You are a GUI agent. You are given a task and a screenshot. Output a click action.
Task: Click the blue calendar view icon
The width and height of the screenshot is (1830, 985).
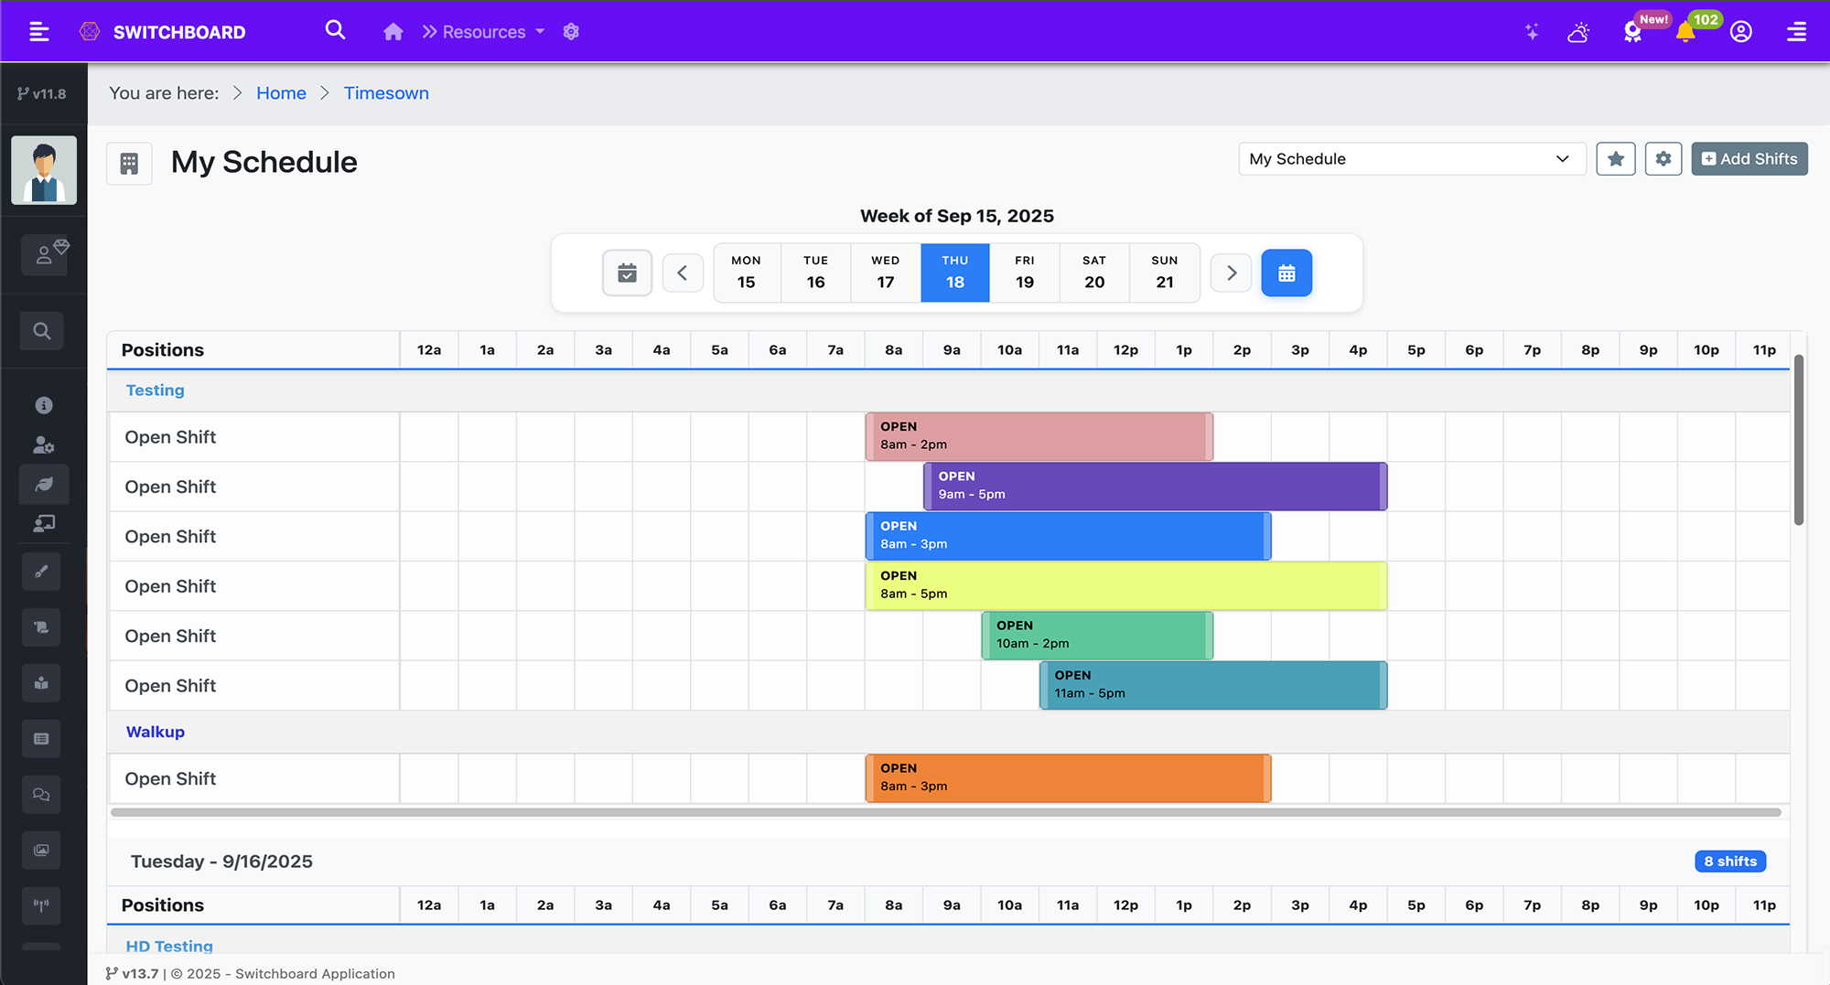(x=1286, y=273)
